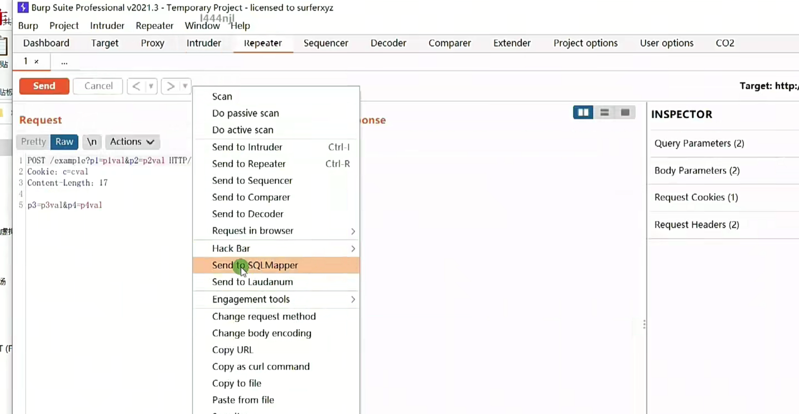The height and width of the screenshot is (414, 799).
Task: Close Repeater tab 1 with the x
Action: (37, 61)
